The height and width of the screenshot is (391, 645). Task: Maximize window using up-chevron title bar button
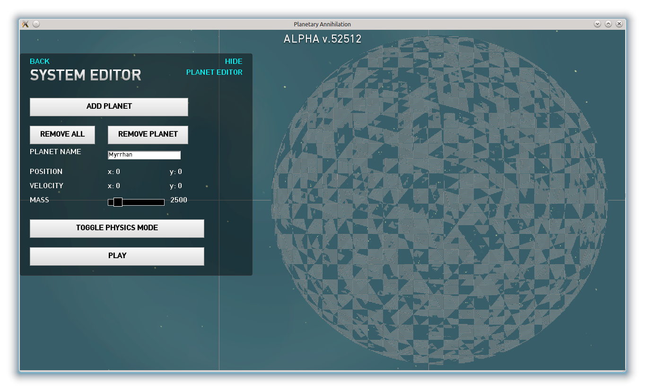(608, 24)
